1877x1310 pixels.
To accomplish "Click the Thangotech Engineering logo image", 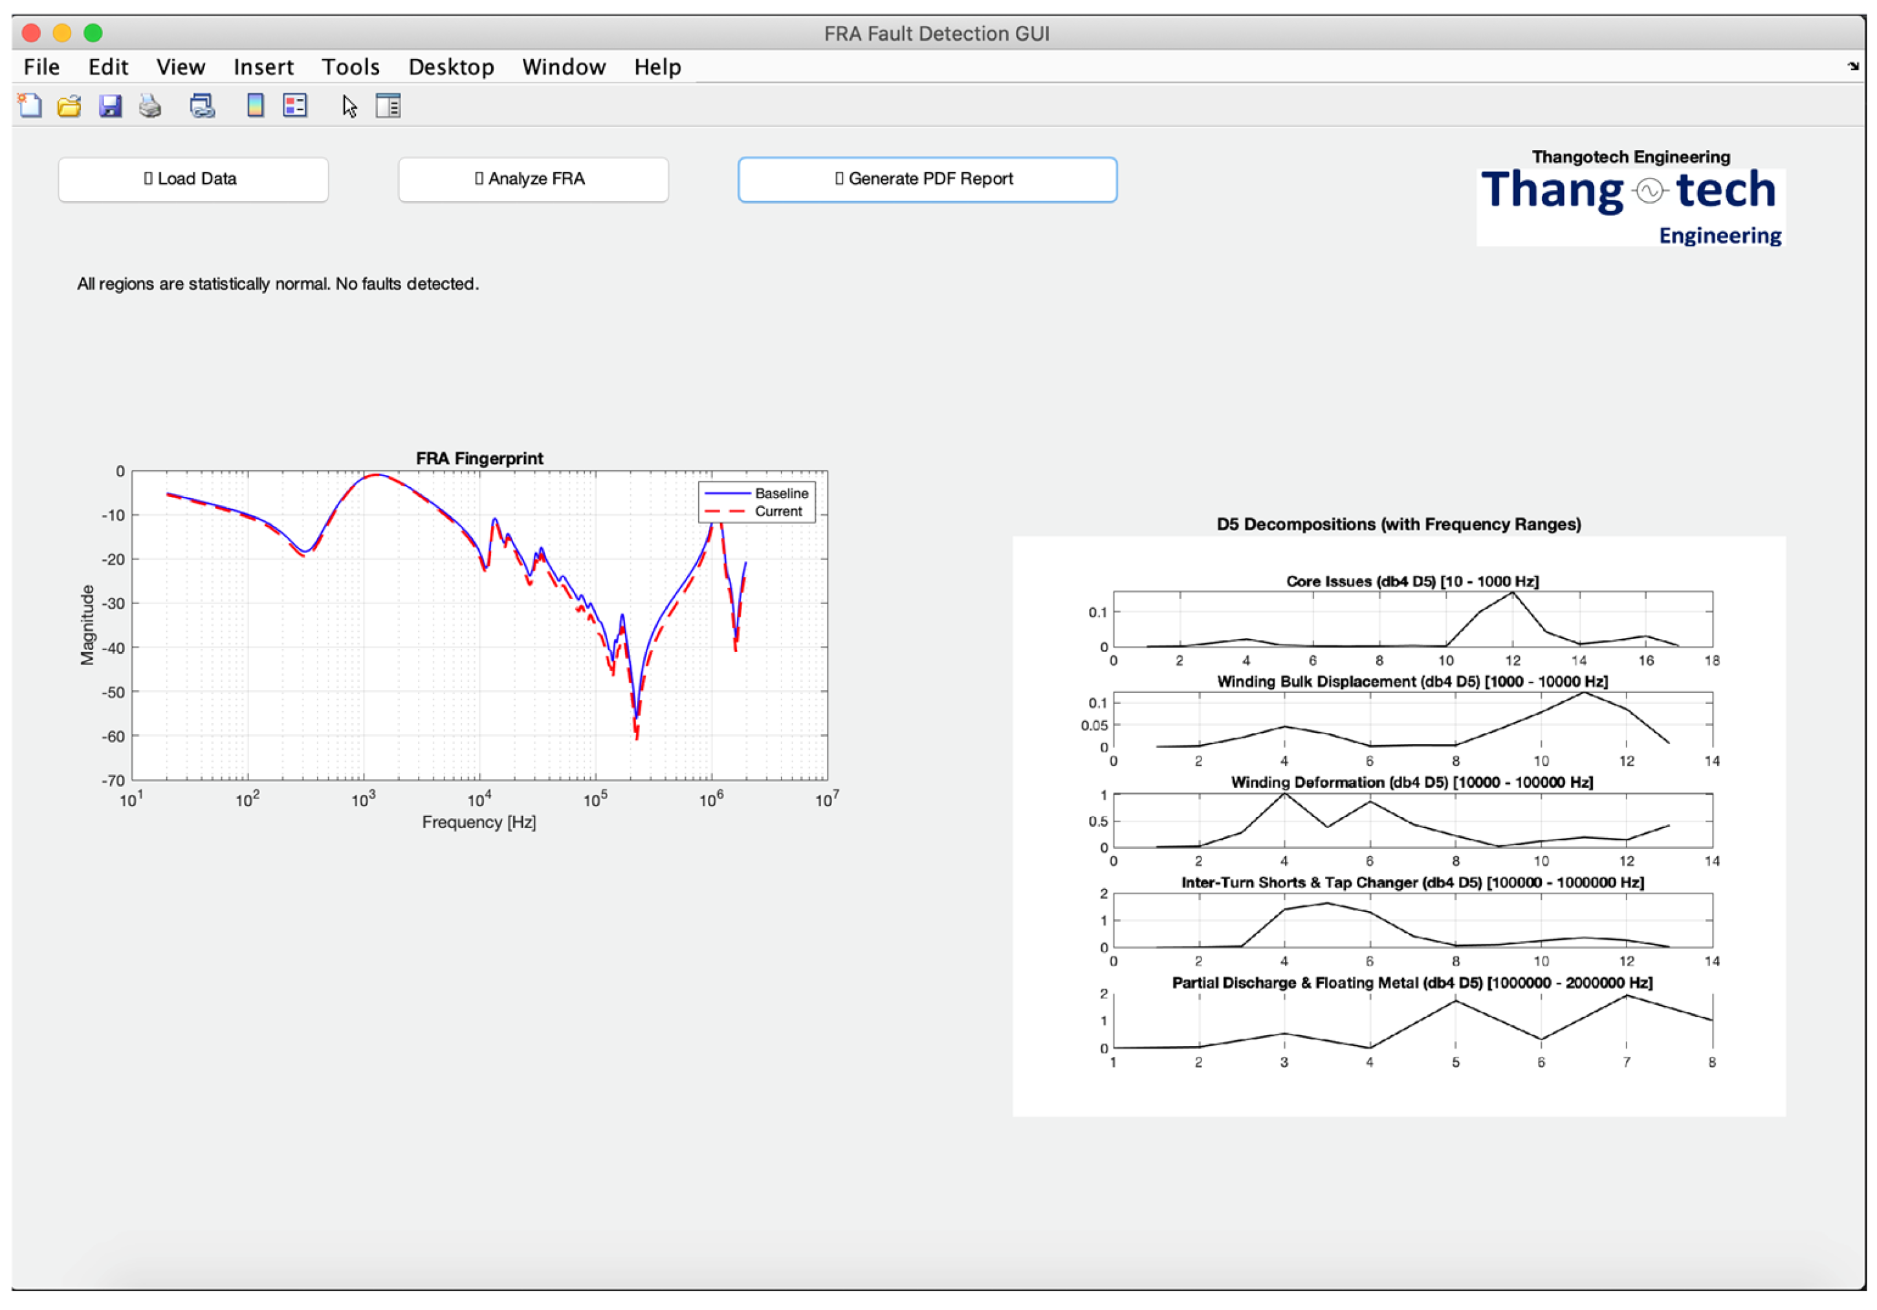I will [1631, 207].
